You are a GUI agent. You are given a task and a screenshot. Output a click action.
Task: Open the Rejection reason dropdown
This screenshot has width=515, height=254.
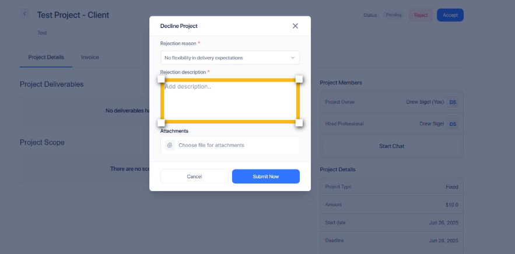(x=230, y=58)
